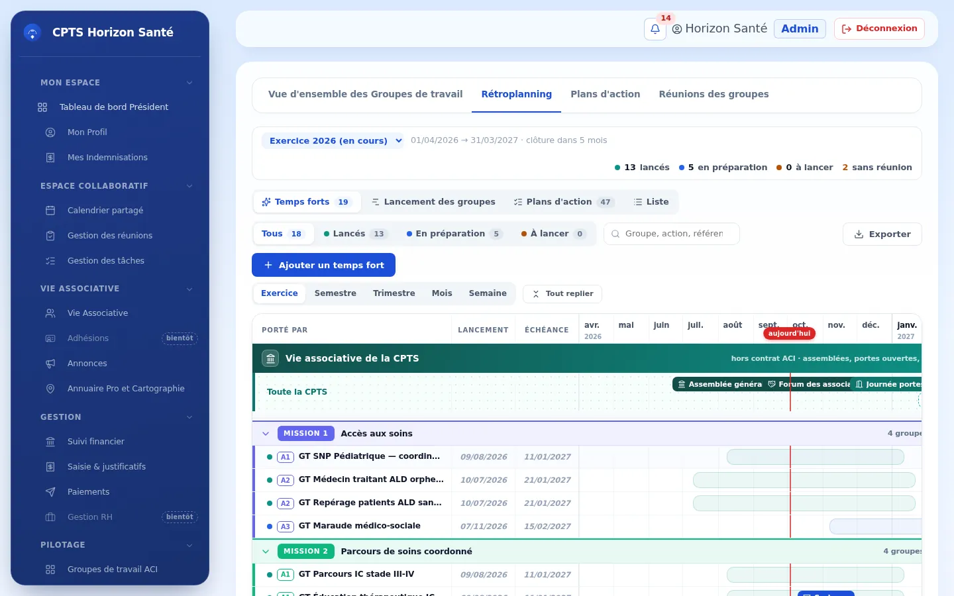Collapse the MON ESPACE sidebar section

click(x=189, y=83)
